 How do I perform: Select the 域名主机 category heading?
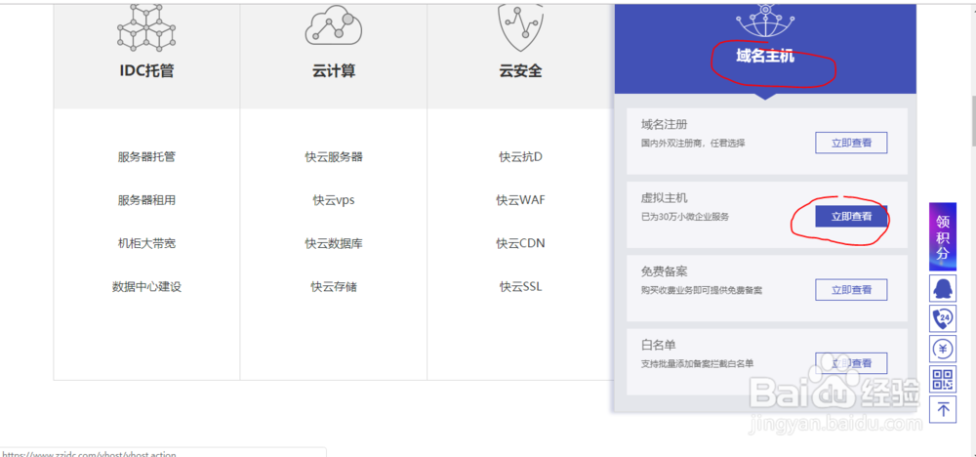click(765, 58)
